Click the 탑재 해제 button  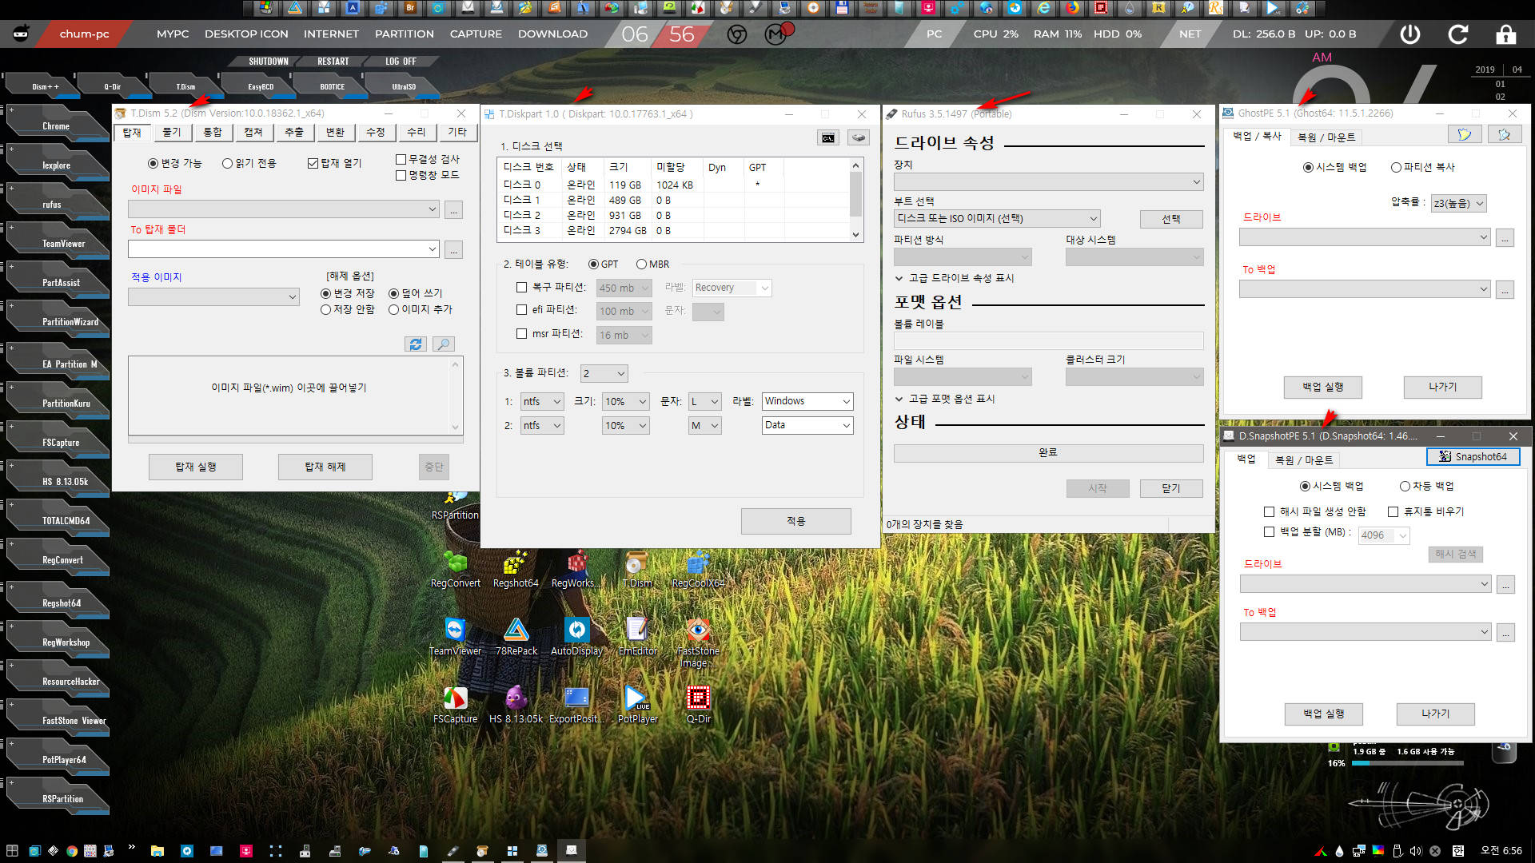click(x=325, y=467)
